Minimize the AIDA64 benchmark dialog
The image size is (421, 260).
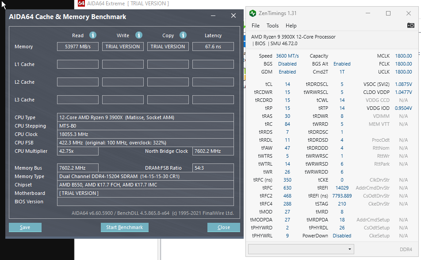tap(213, 16)
